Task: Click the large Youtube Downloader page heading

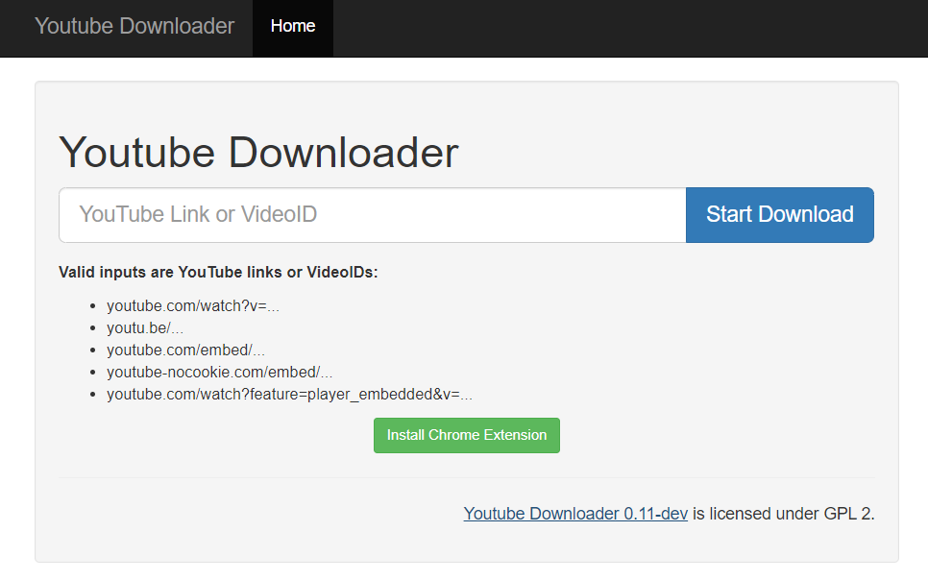Action: [258, 153]
